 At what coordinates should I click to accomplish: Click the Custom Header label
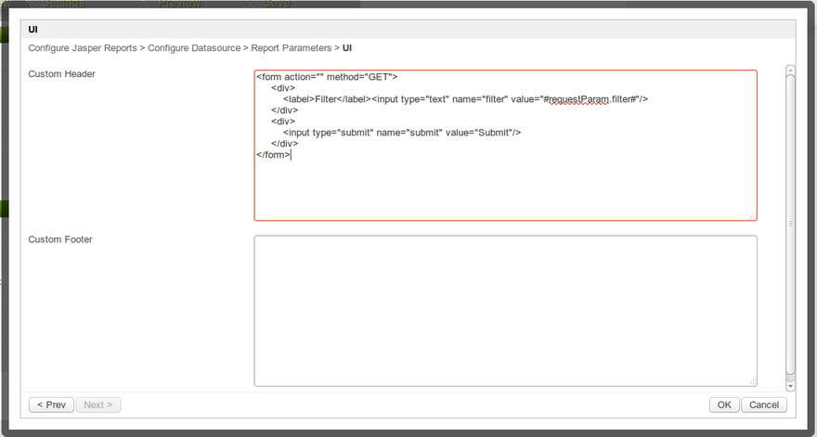click(x=61, y=73)
